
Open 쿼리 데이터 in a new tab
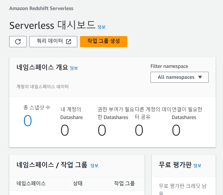pyautogui.click(x=53, y=42)
